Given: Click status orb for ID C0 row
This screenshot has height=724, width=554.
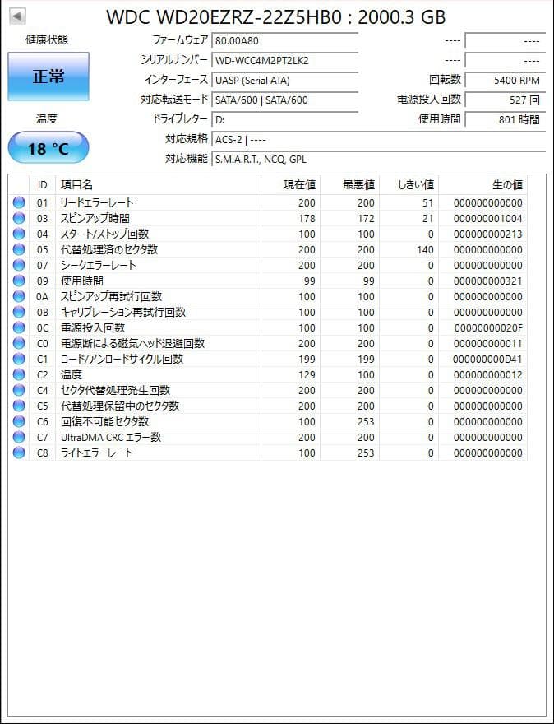Looking at the screenshot, I should (19, 343).
